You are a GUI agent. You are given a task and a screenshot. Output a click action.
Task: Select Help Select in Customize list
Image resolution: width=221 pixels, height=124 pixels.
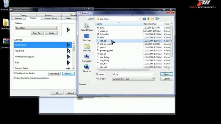point(43,51)
